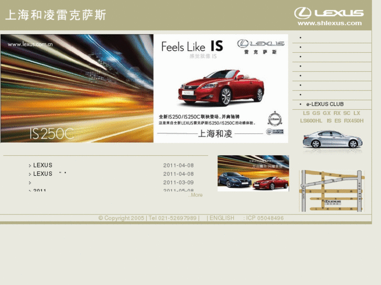The image size is (381, 285).
Task: Switch to the ENGLISH version link
Action: pos(222,218)
